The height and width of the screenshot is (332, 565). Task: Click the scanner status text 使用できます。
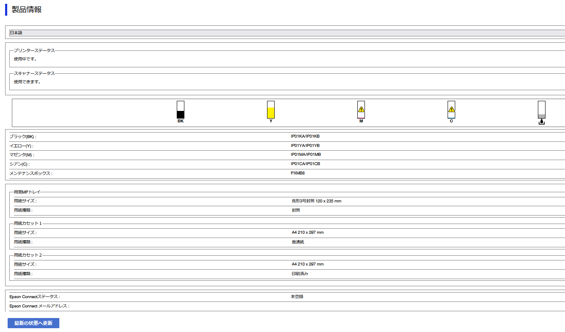pos(27,82)
